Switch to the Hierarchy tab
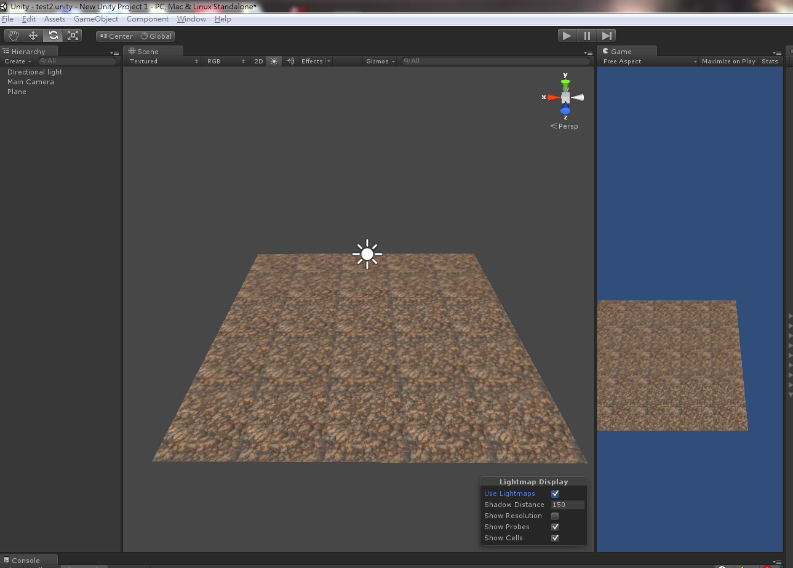The width and height of the screenshot is (793, 568). 28,52
